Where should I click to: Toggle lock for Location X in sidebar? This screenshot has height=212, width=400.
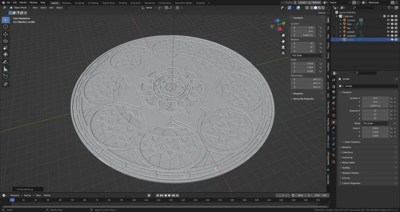pyautogui.click(x=320, y=28)
